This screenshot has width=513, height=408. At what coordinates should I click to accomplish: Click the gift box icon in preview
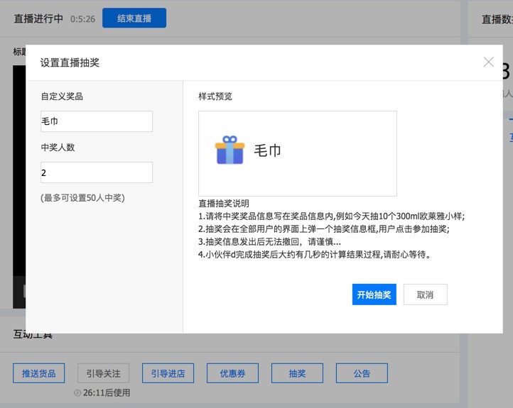click(x=229, y=150)
